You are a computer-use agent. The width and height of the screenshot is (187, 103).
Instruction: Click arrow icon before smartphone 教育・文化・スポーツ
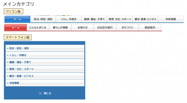tap(8, 69)
